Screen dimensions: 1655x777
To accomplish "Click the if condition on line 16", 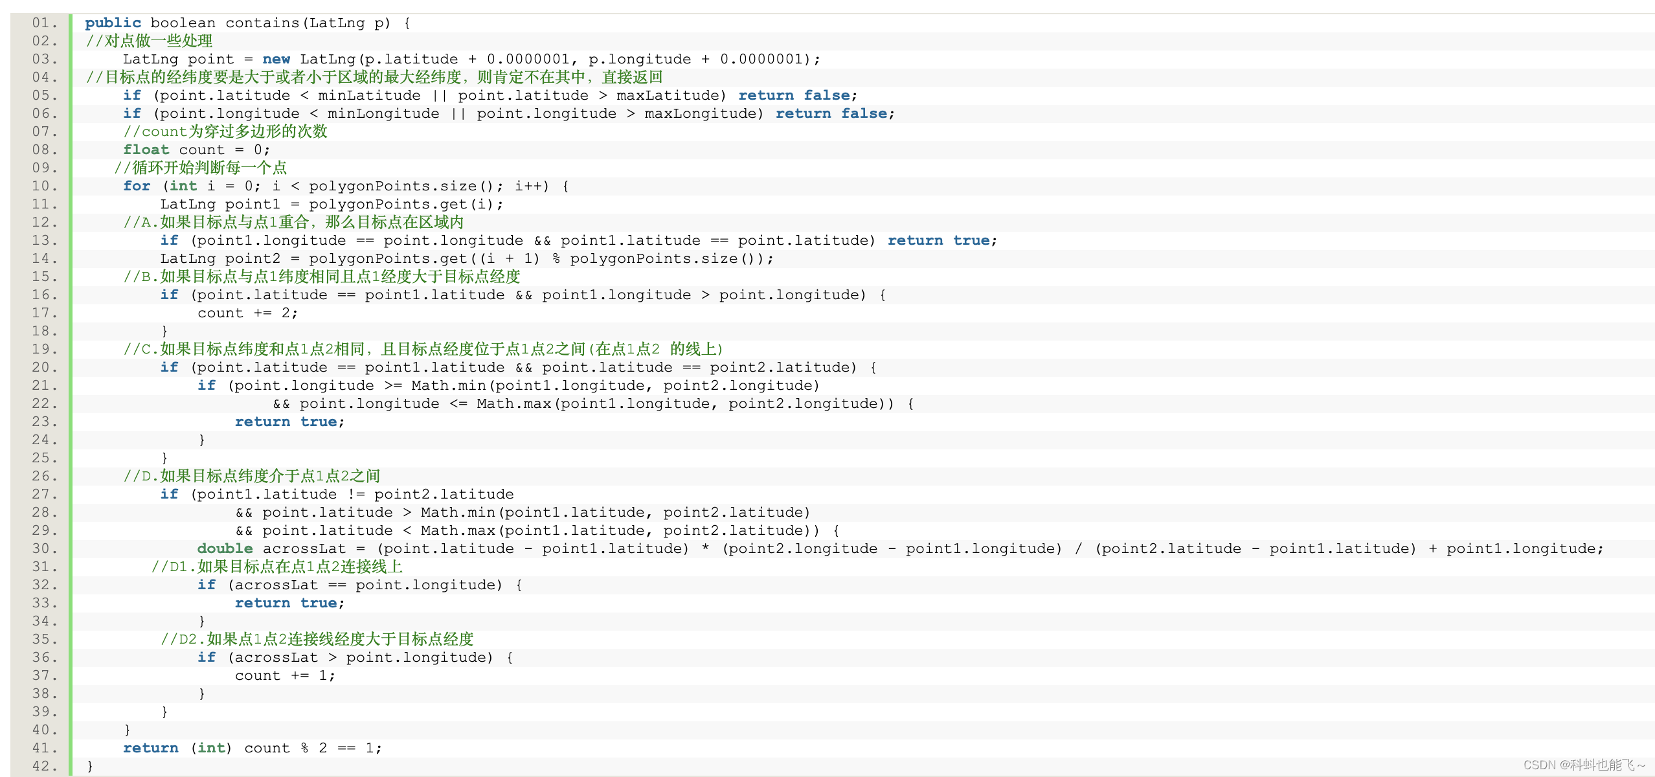I will 523,295.
